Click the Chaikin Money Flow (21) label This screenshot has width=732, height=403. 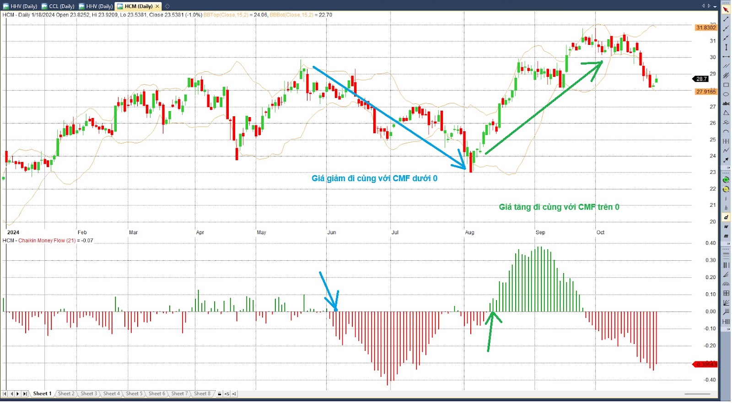(x=47, y=241)
